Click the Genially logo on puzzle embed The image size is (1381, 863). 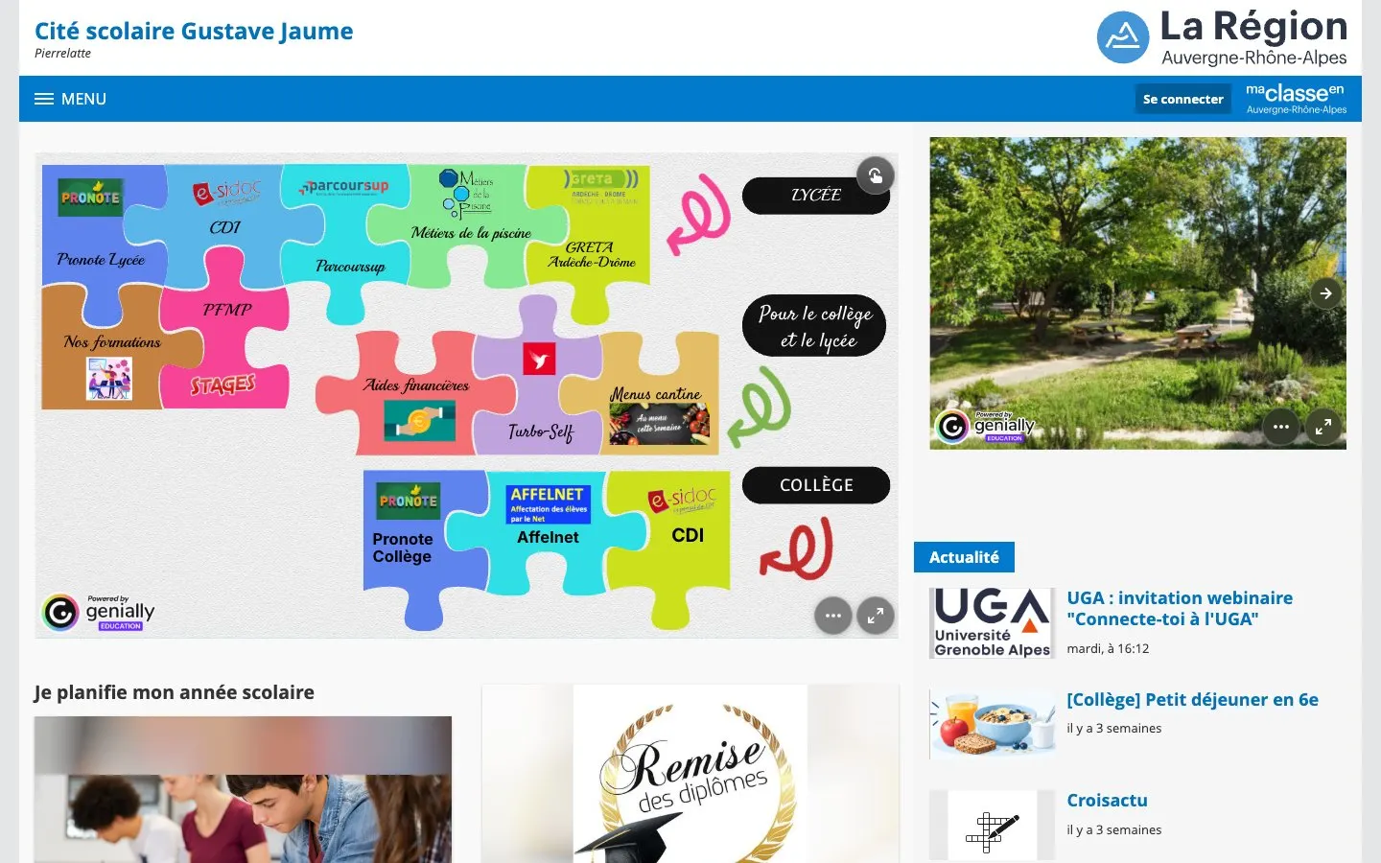(x=99, y=612)
